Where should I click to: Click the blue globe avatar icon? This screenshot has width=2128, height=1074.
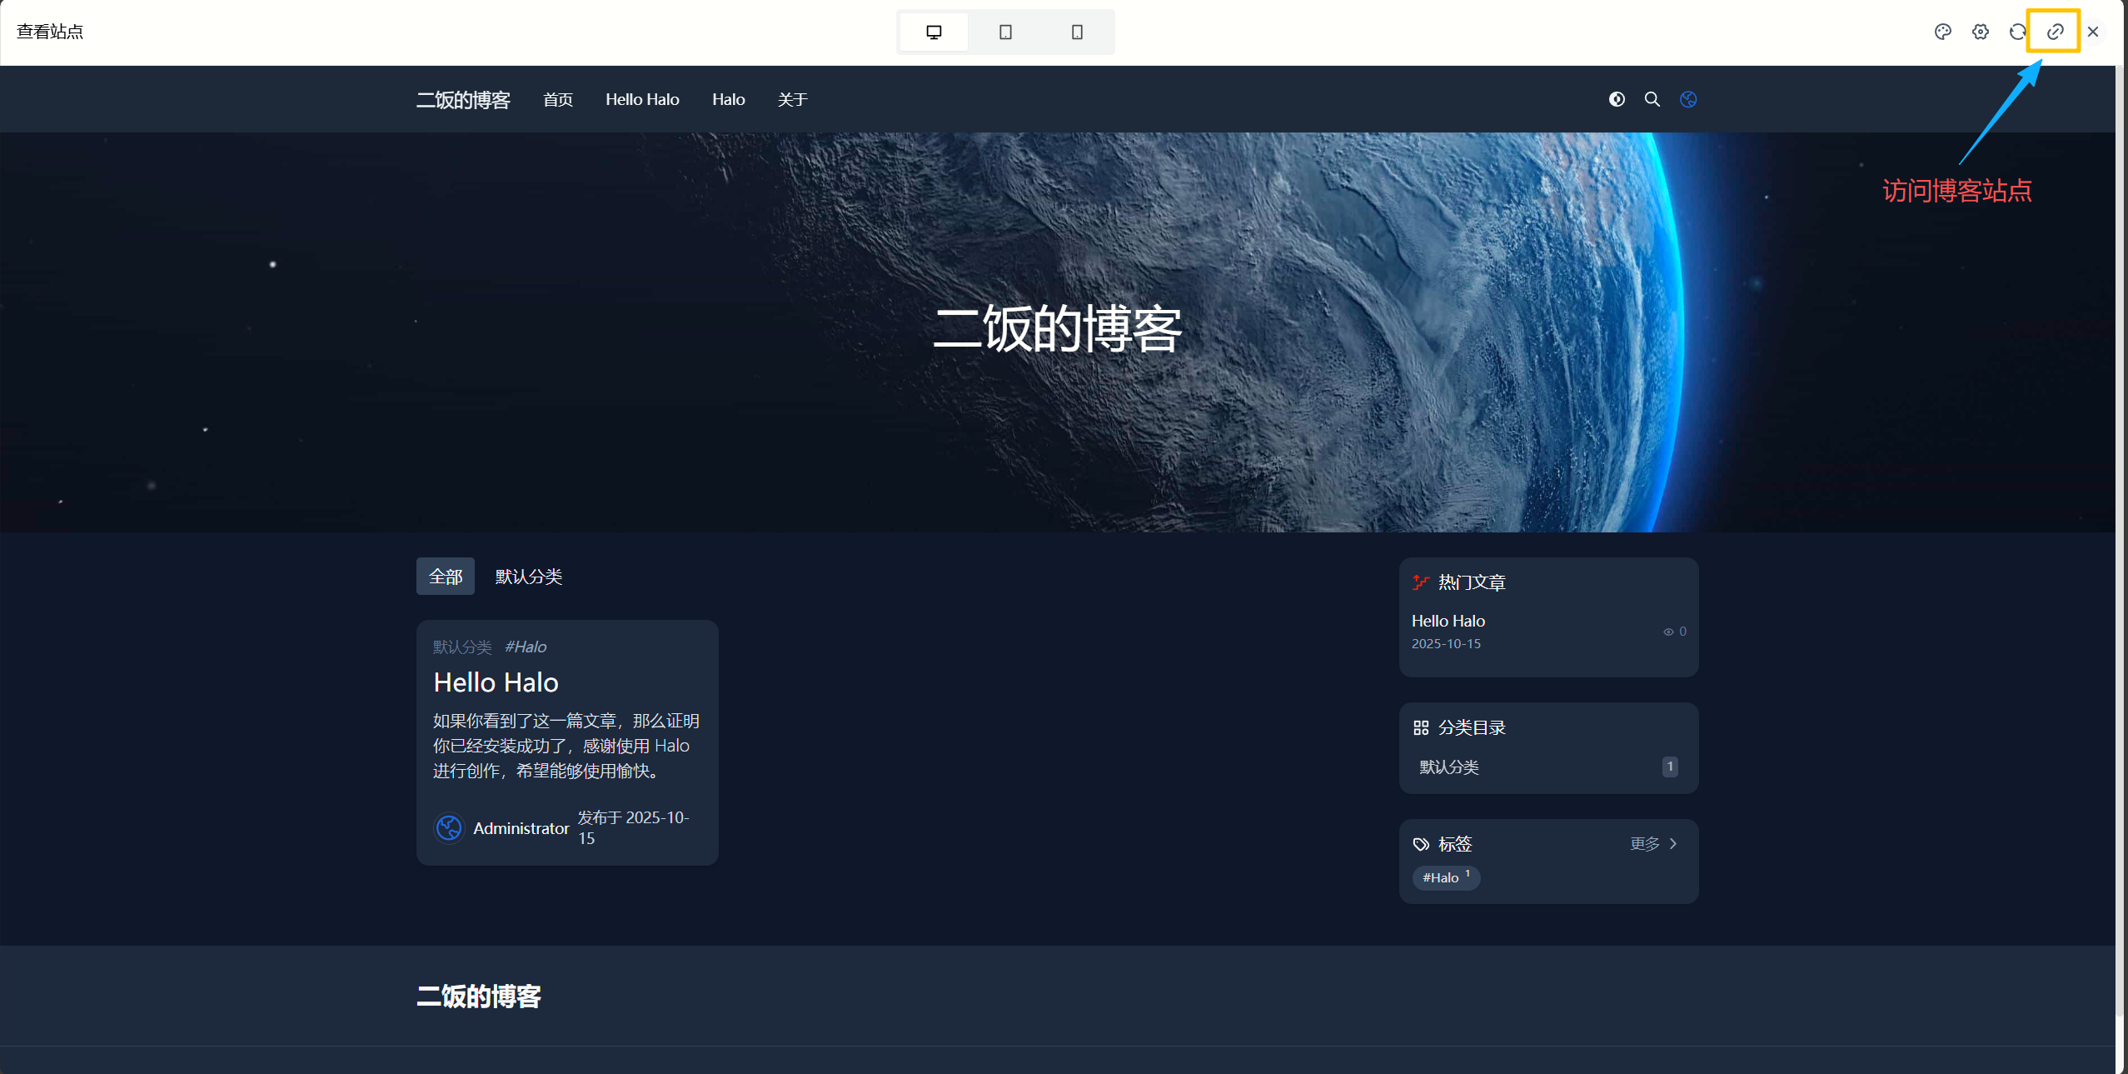(1688, 99)
